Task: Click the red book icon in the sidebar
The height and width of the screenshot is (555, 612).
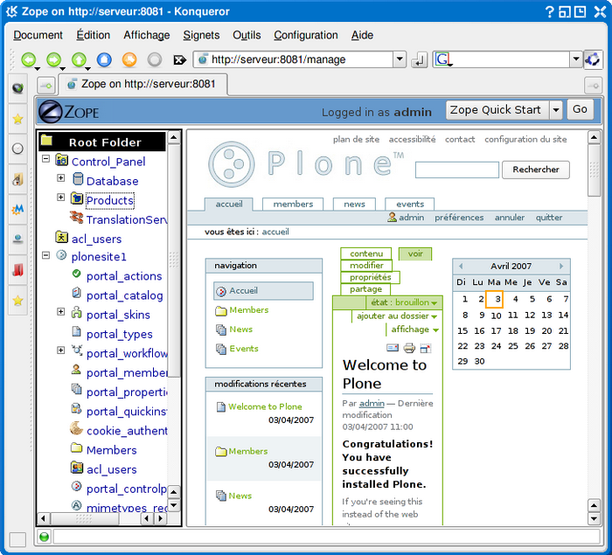Action: [17, 270]
